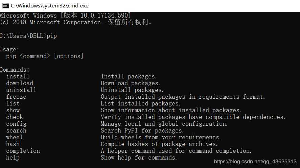Click the 'config' command entry
The image size is (300, 168).
(x=16, y=124)
